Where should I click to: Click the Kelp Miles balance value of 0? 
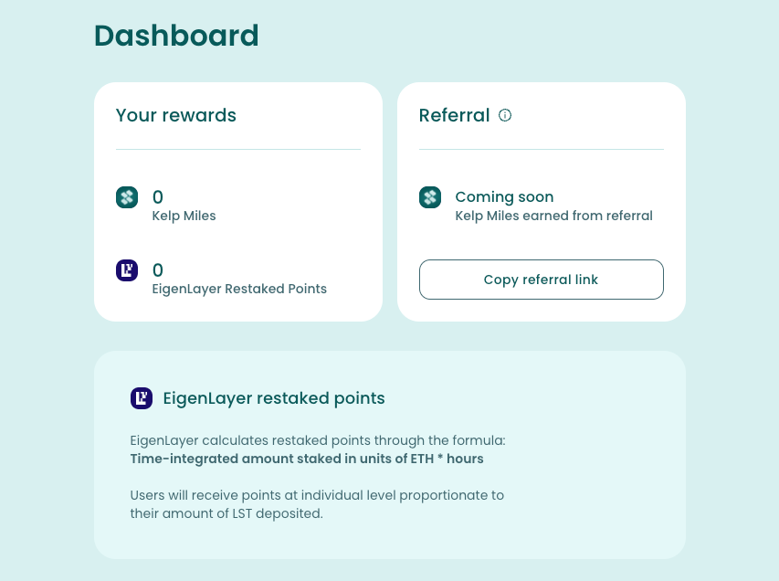pyautogui.click(x=158, y=196)
